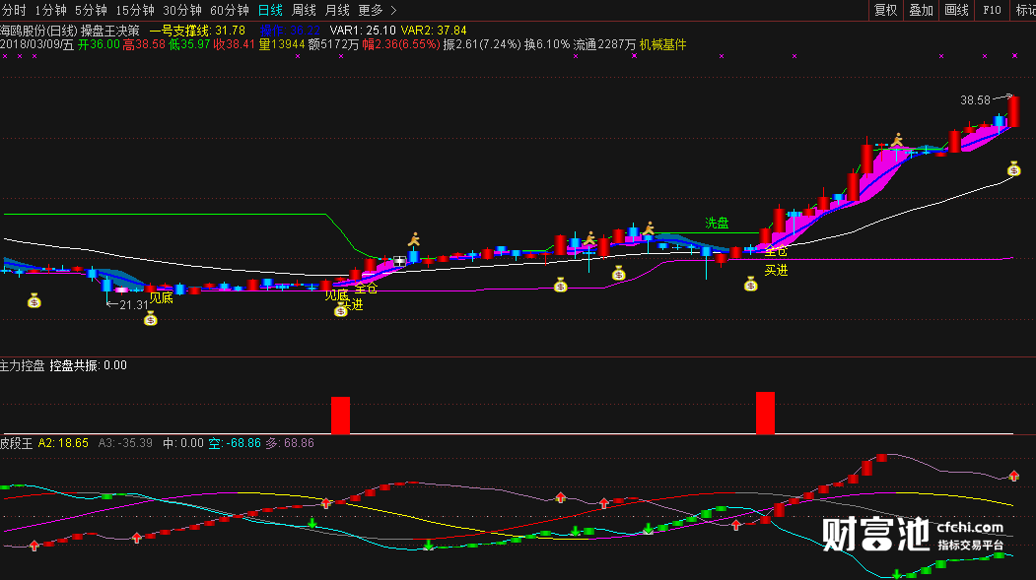Click the 海鸥股份(日线) stock title
This screenshot has width=1036, height=580.
(x=38, y=31)
